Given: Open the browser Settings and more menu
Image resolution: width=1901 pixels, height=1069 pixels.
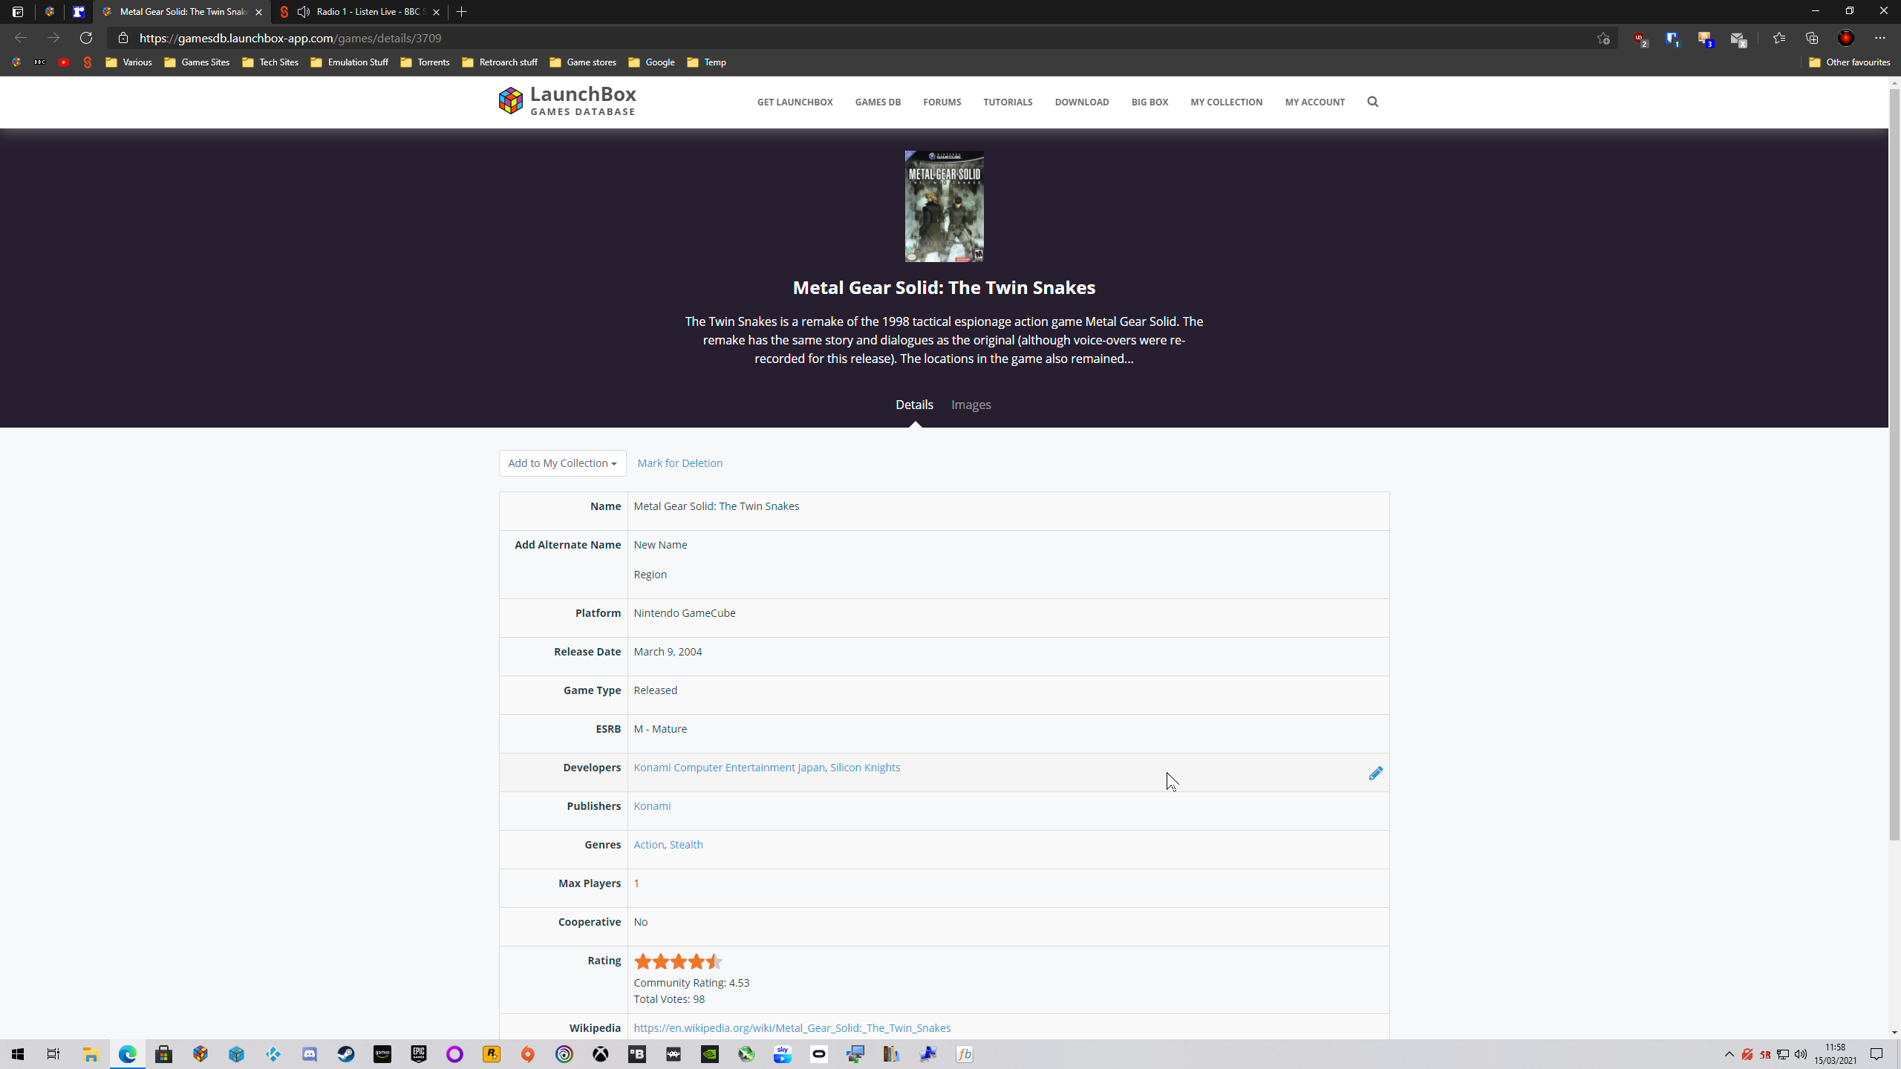Looking at the screenshot, I should point(1880,38).
